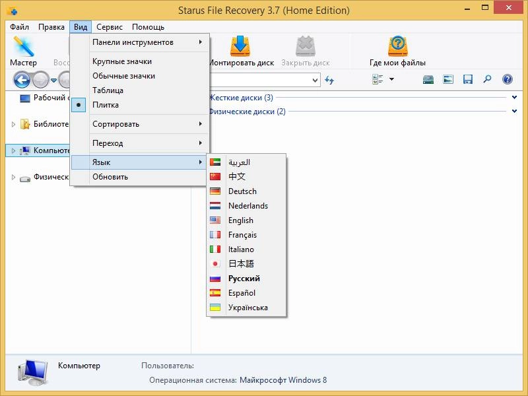The height and width of the screenshot is (396, 528).
Task: Click the Жесткие диски (3) group header
Action: pyautogui.click(x=241, y=98)
